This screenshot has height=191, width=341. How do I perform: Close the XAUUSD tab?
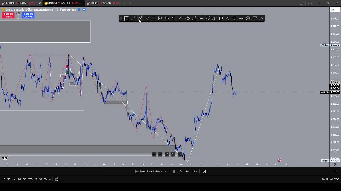pos(82,3)
